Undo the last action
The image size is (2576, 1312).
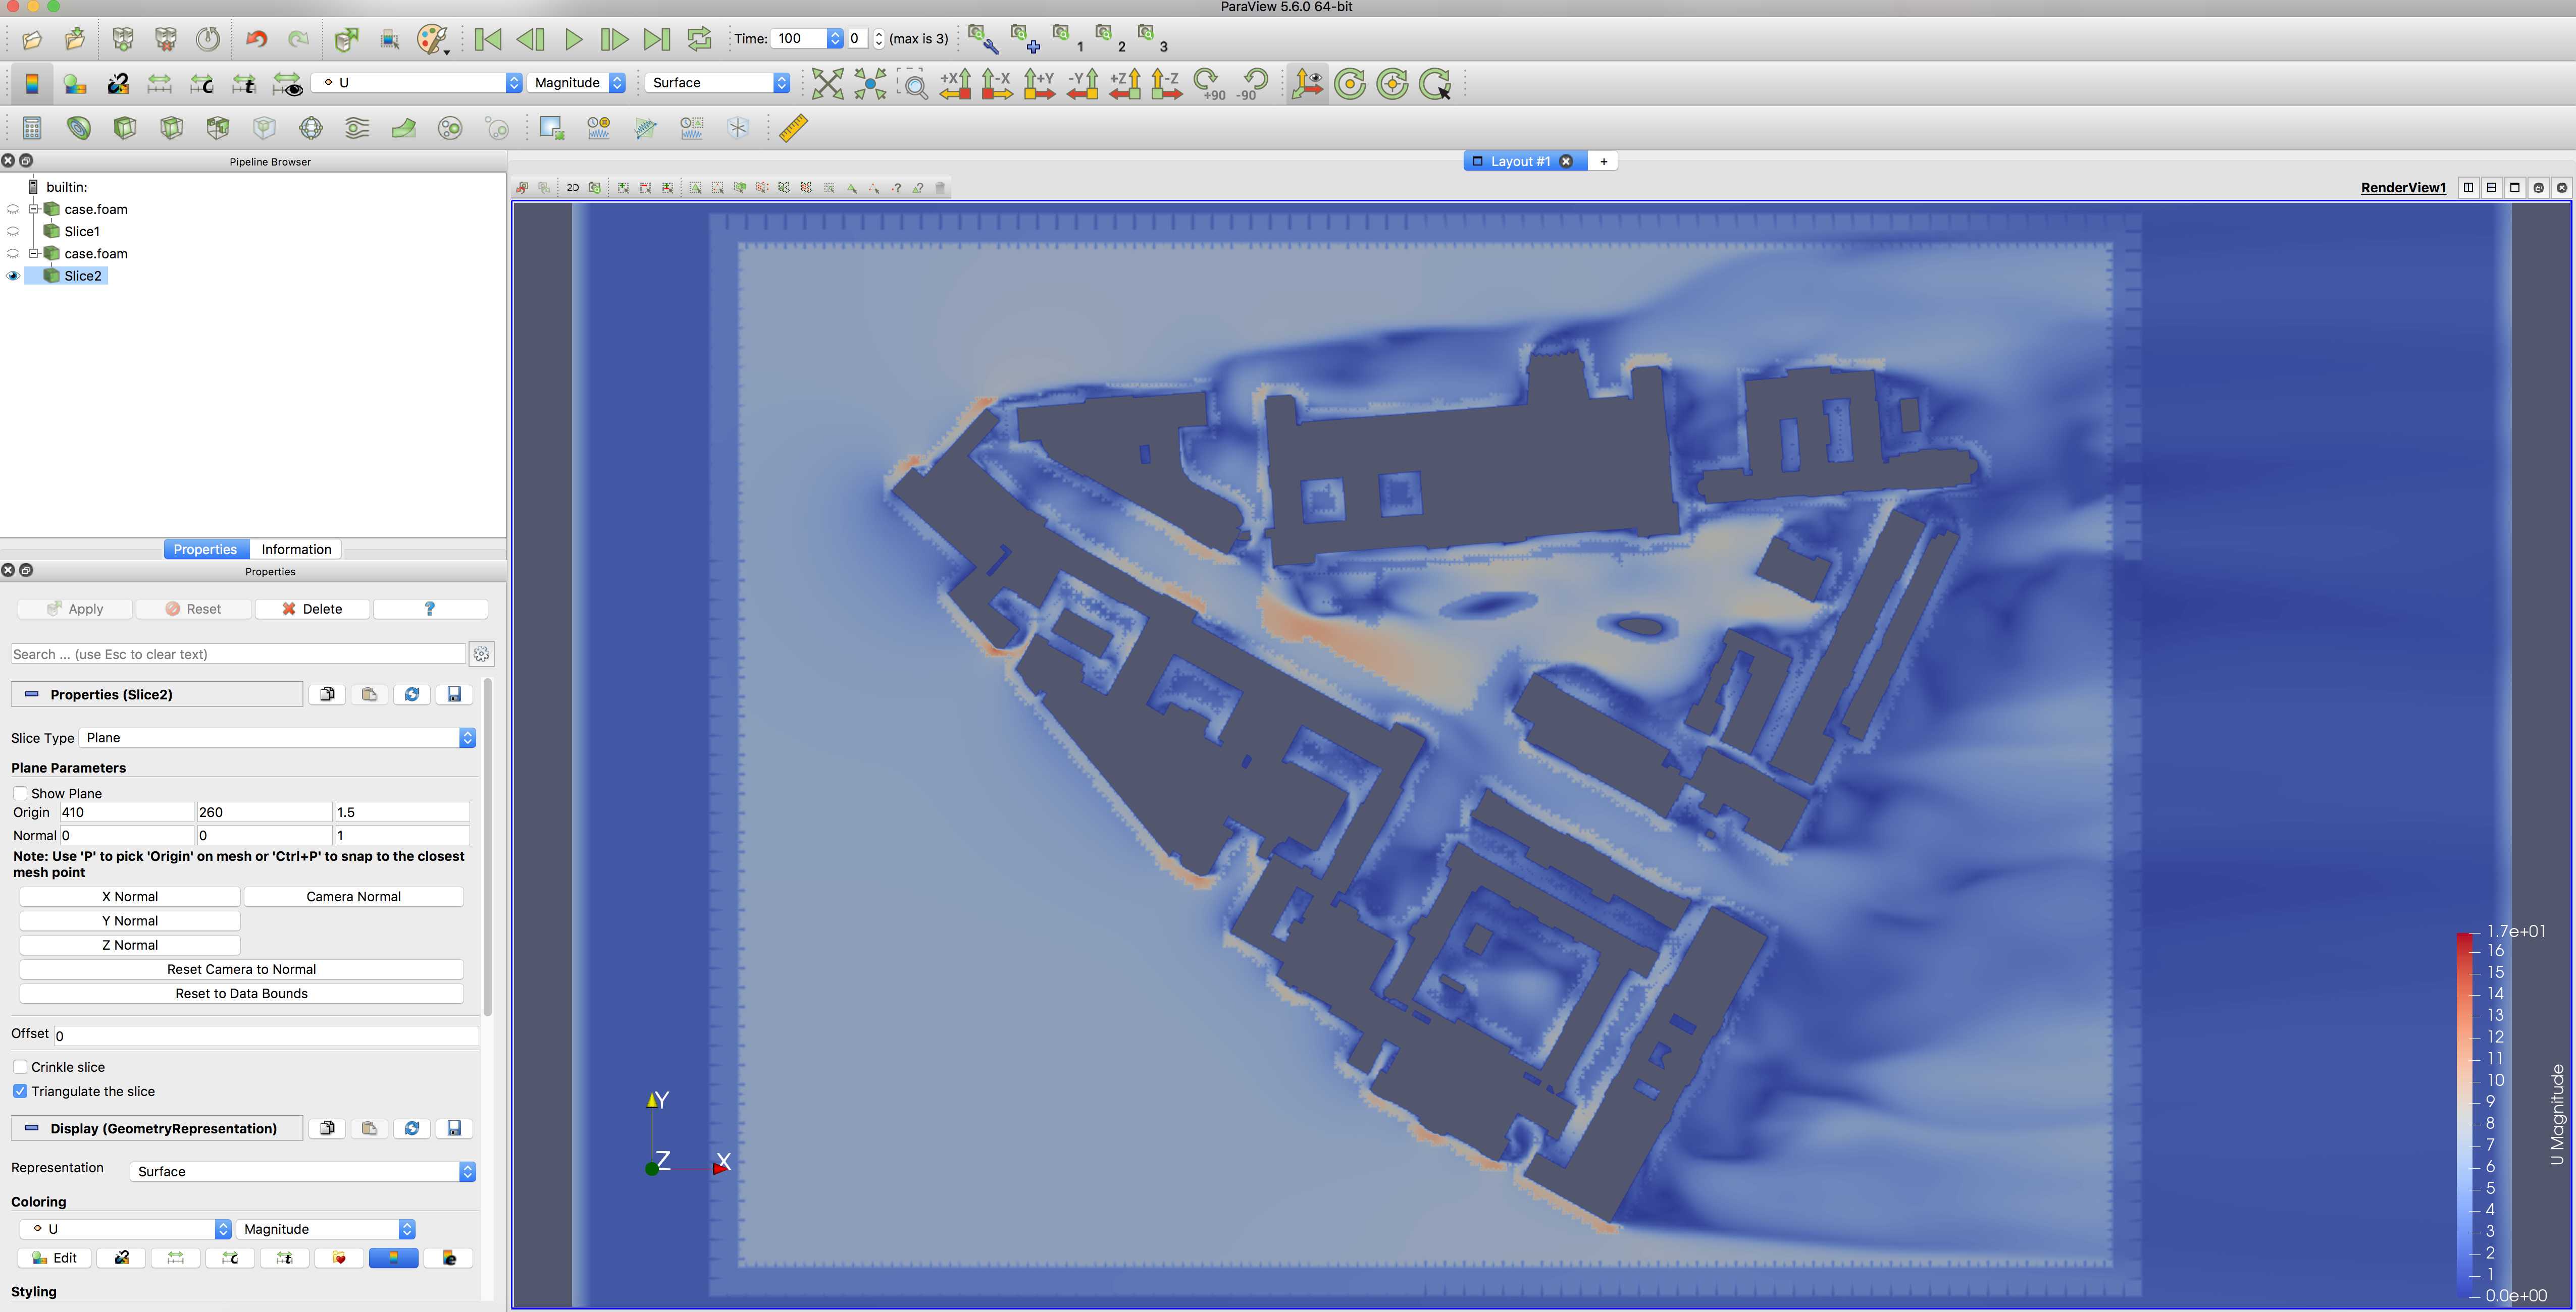[256, 39]
